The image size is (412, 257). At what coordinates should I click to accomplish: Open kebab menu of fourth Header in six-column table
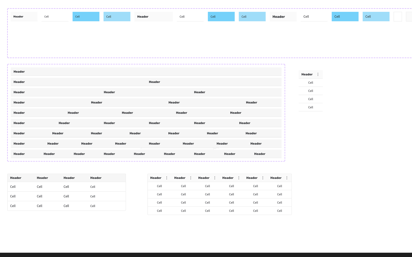click(239, 178)
